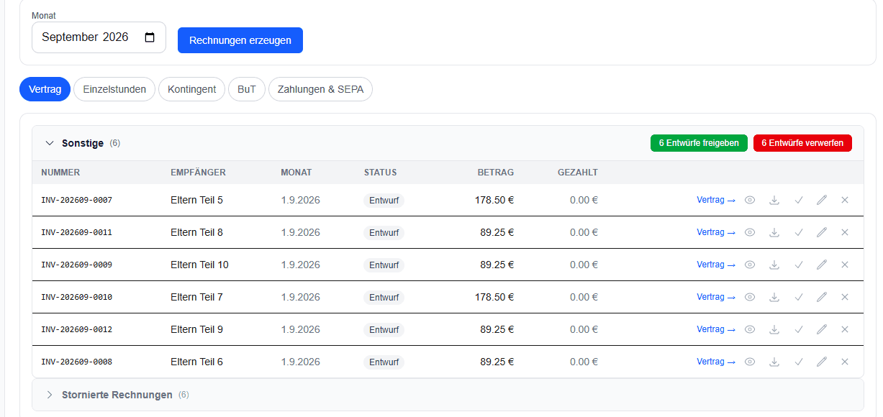Discard invoice INV-202609-0008 with X icon
This screenshot has height=417, width=883.
coord(845,362)
